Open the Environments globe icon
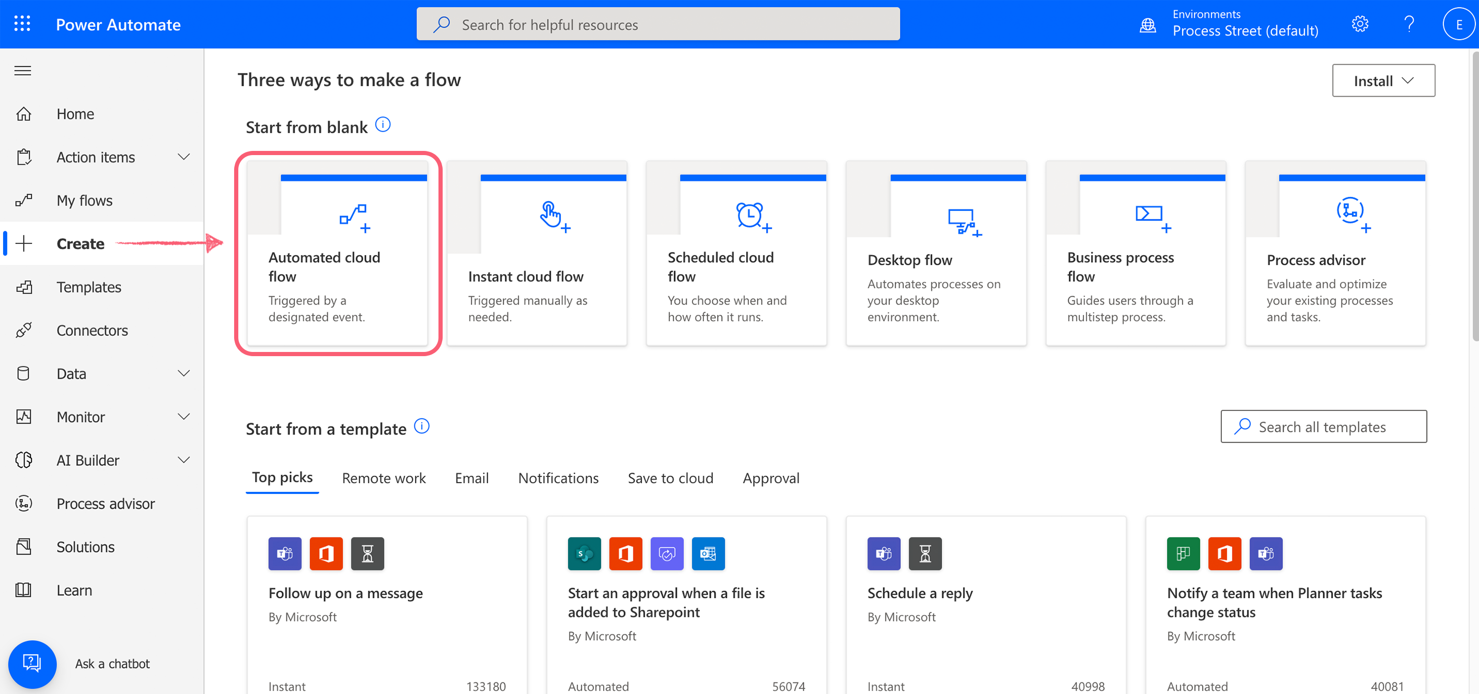The width and height of the screenshot is (1479, 694). (x=1147, y=25)
